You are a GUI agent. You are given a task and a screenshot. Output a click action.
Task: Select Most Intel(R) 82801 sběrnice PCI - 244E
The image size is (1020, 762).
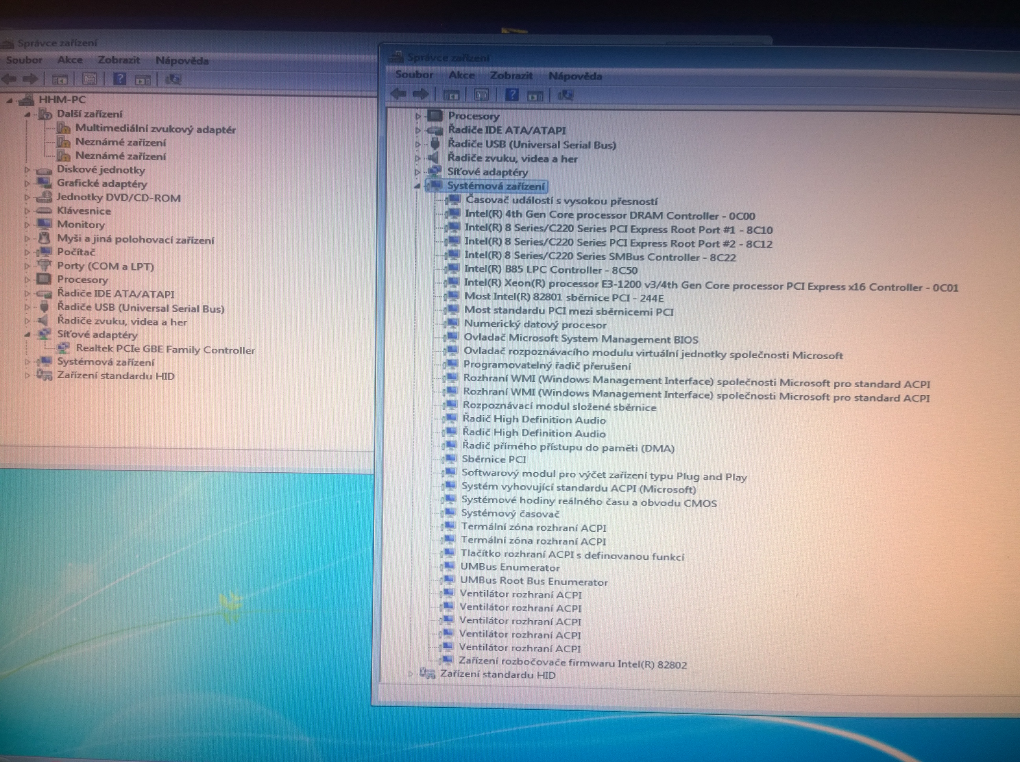pyautogui.click(x=564, y=297)
